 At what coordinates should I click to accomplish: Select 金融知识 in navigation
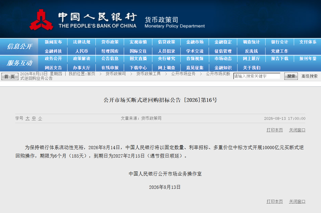pos(223,68)
